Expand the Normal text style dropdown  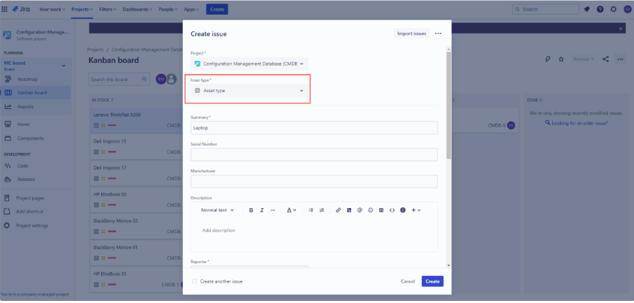[x=217, y=210]
